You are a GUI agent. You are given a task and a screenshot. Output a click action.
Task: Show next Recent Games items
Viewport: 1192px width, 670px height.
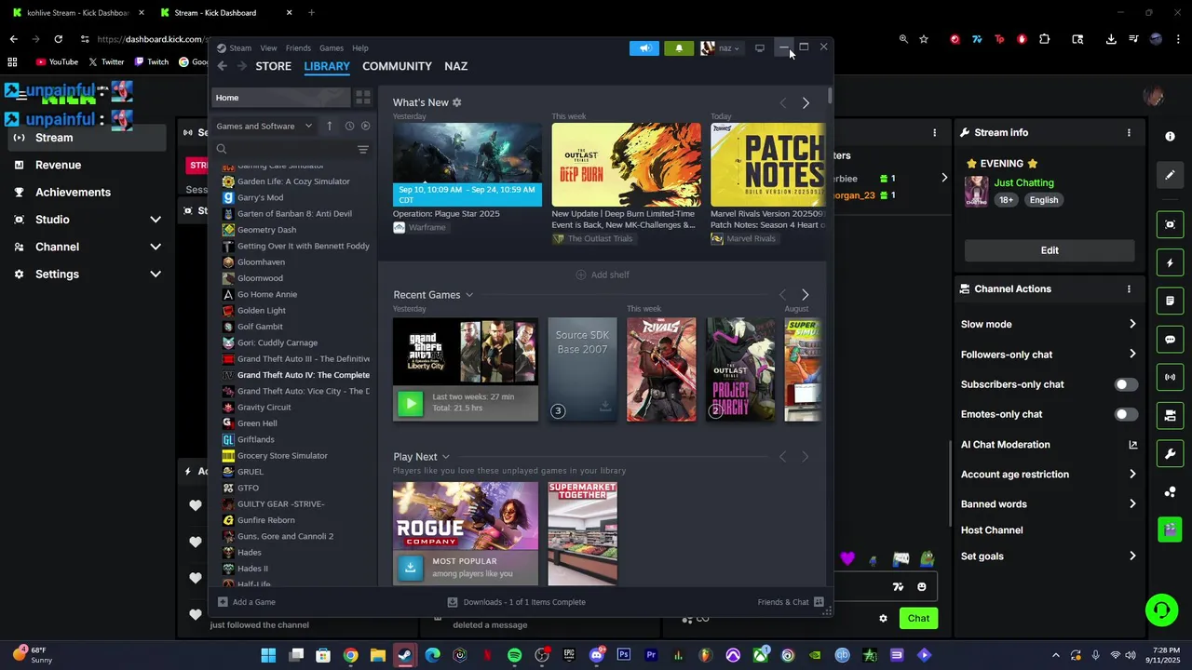point(805,295)
